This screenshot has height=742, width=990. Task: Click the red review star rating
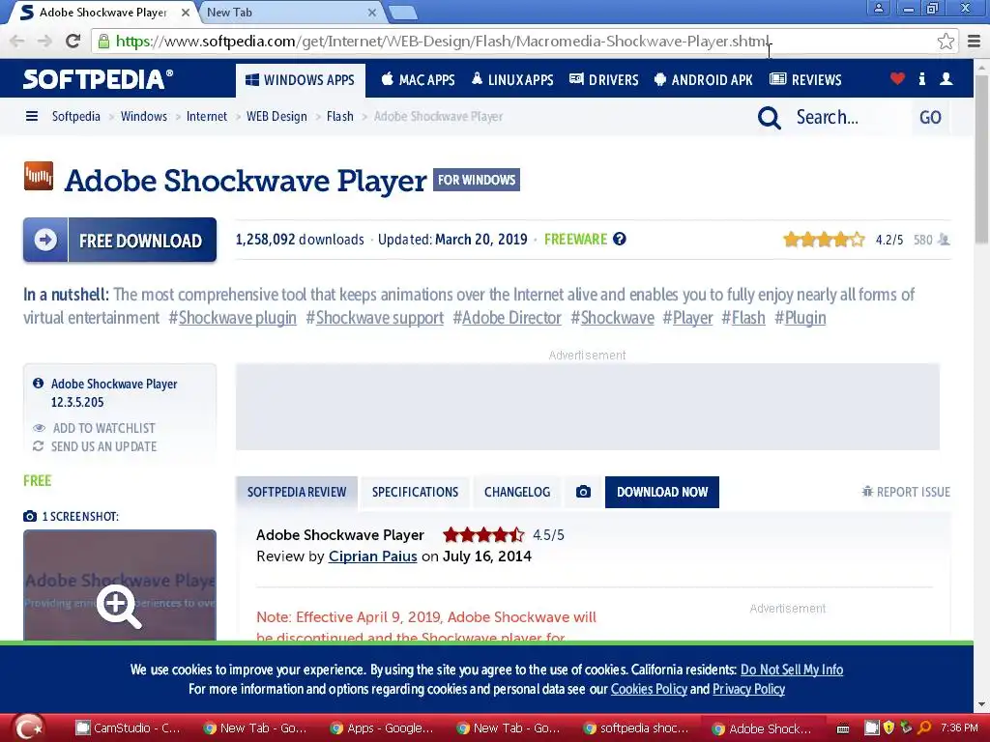coord(483,535)
